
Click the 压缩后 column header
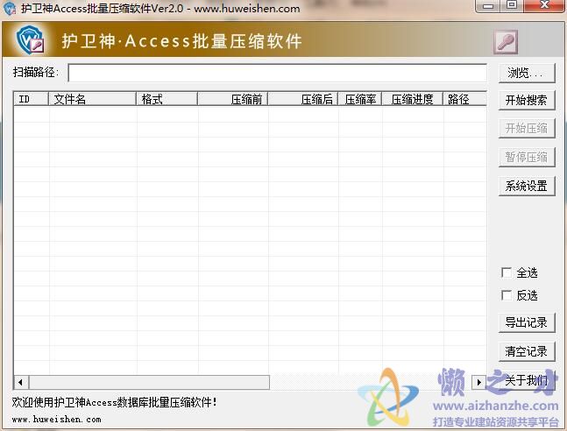303,99
